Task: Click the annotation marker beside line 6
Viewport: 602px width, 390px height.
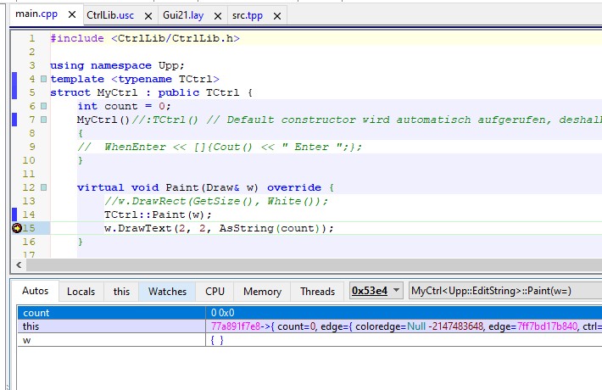Action: [x=43, y=106]
